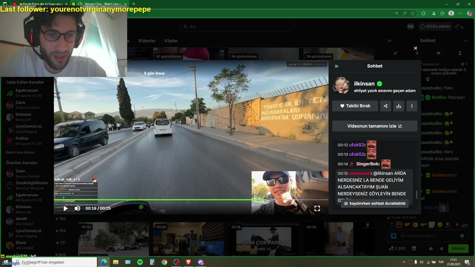475x267 pixels.
Task: Open the shop icon below message box
Action: click(x=414, y=248)
